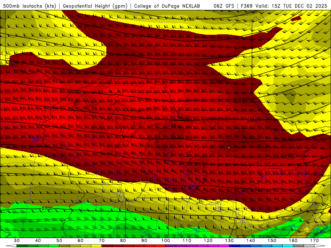
Task: Click the 120 value on the color scale
Action: [x=208, y=241]
